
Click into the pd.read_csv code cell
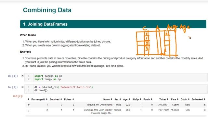[116, 89]
